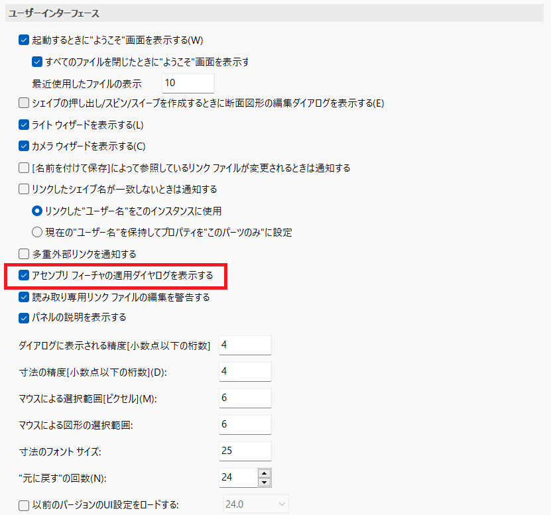Disable showing welcome screen at startup
Viewport: 551px width, 515px height.
(23, 40)
